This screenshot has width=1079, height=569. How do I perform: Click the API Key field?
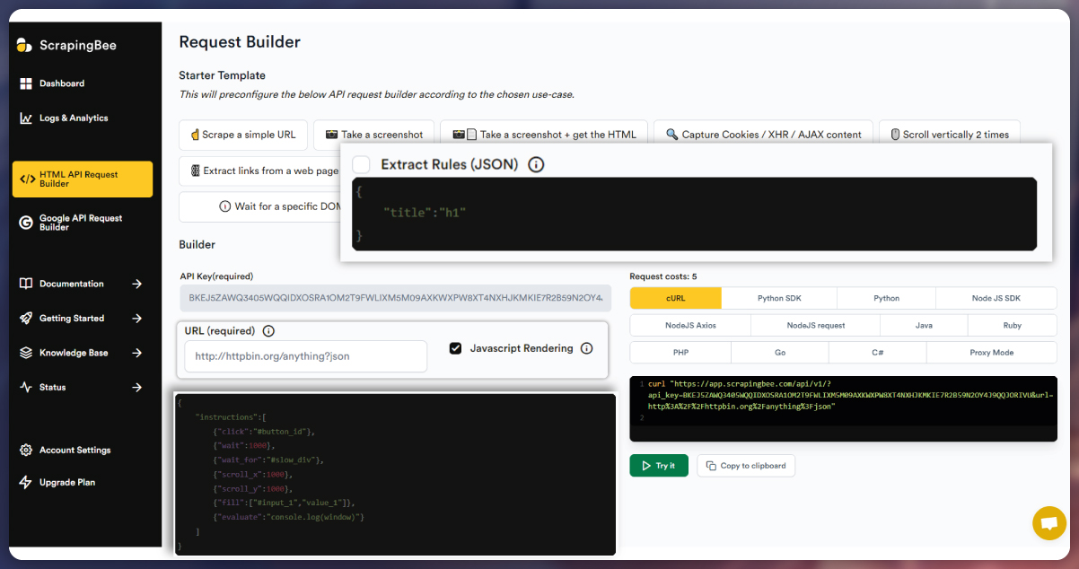(395, 298)
